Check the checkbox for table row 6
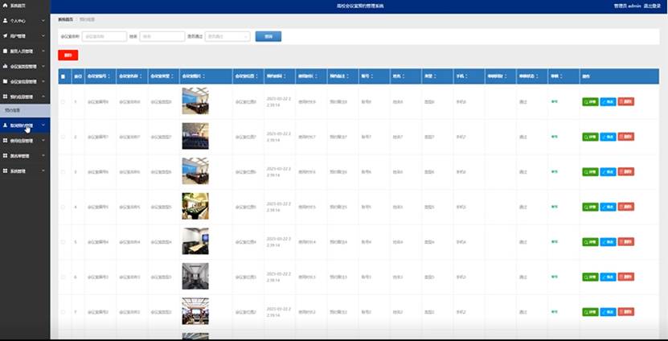The image size is (668, 341). (x=63, y=277)
